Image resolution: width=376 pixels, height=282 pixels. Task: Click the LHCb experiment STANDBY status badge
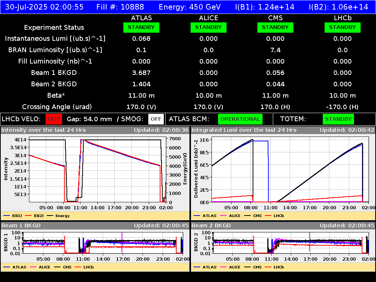point(343,27)
